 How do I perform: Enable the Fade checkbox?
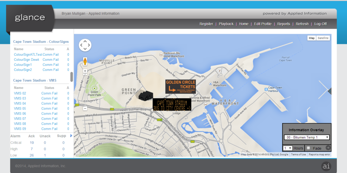point(308,148)
